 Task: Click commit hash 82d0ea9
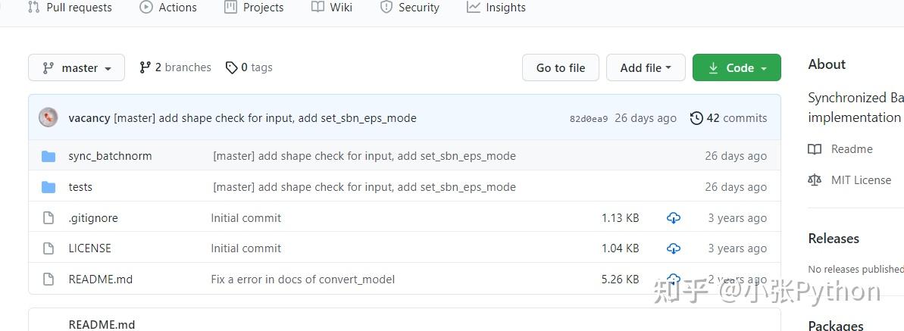click(589, 119)
